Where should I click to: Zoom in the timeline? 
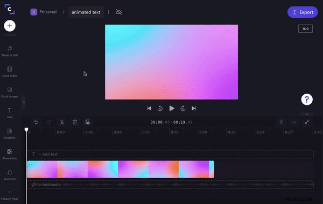pyautogui.click(x=281, y=122)
